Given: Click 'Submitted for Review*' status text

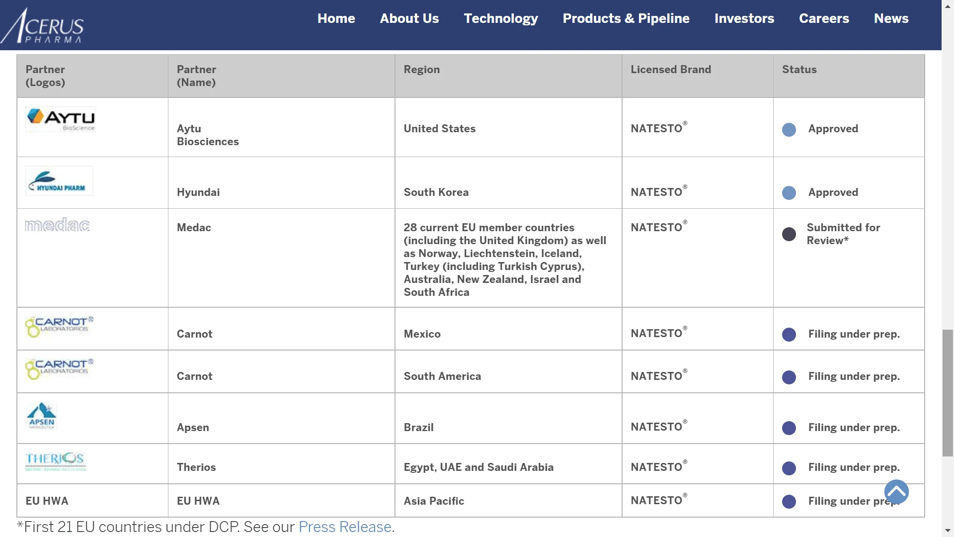Looking at the screenshot, I should pos(843,234).
